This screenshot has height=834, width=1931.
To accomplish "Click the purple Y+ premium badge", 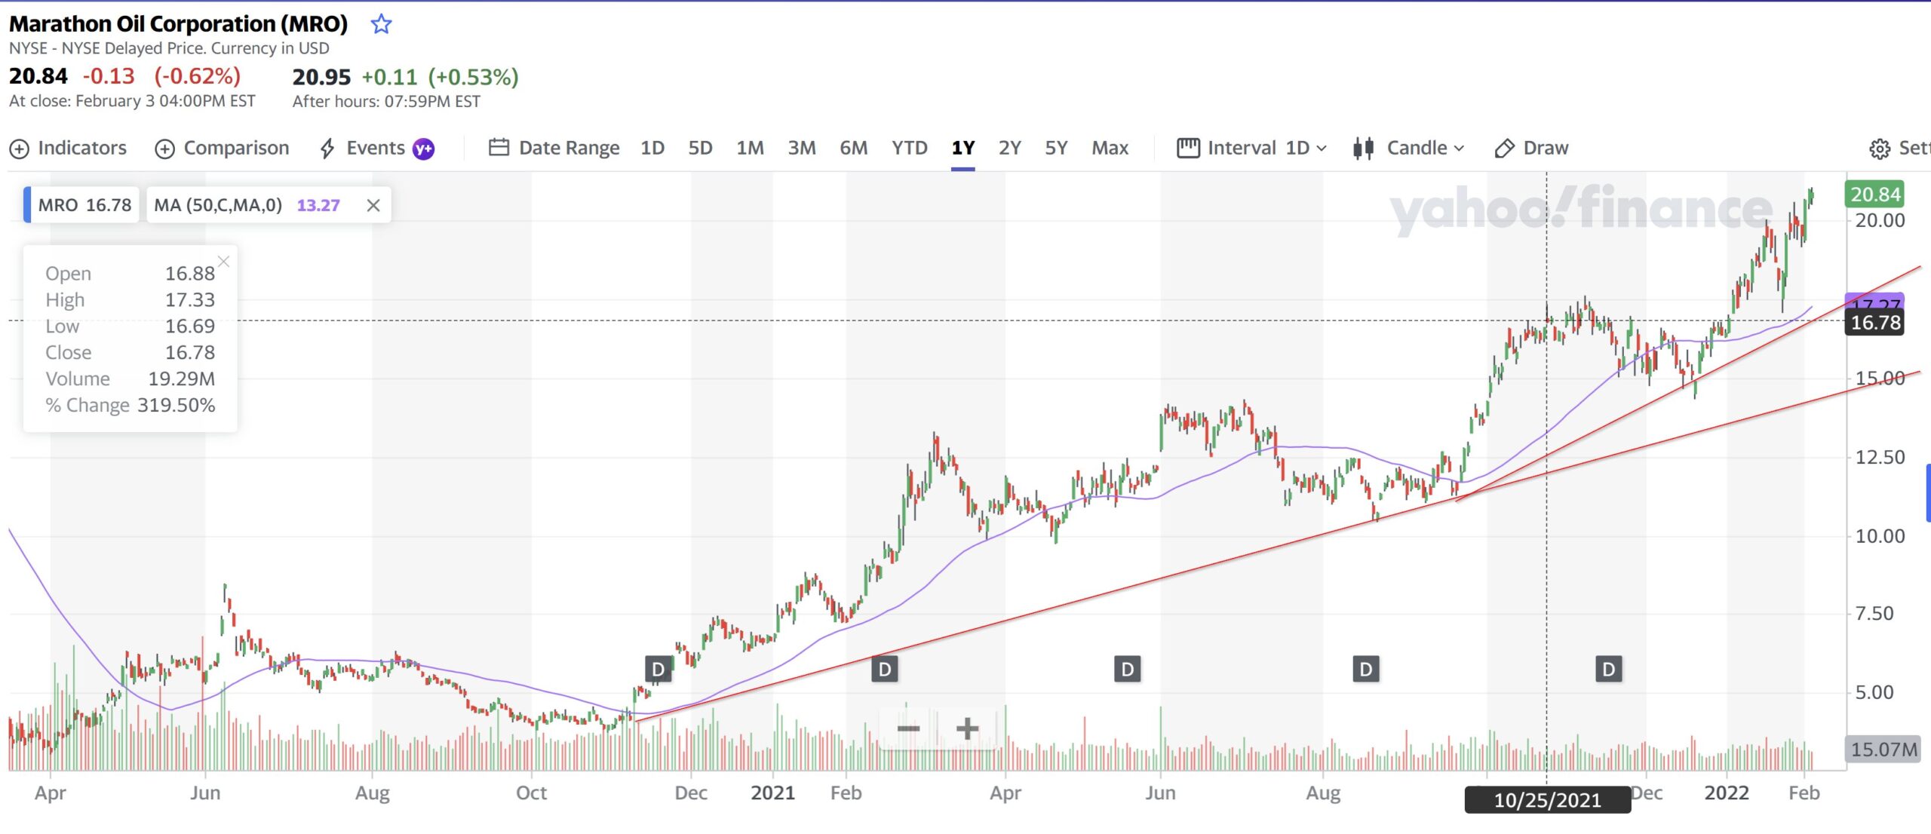I will tap(424, 149).
